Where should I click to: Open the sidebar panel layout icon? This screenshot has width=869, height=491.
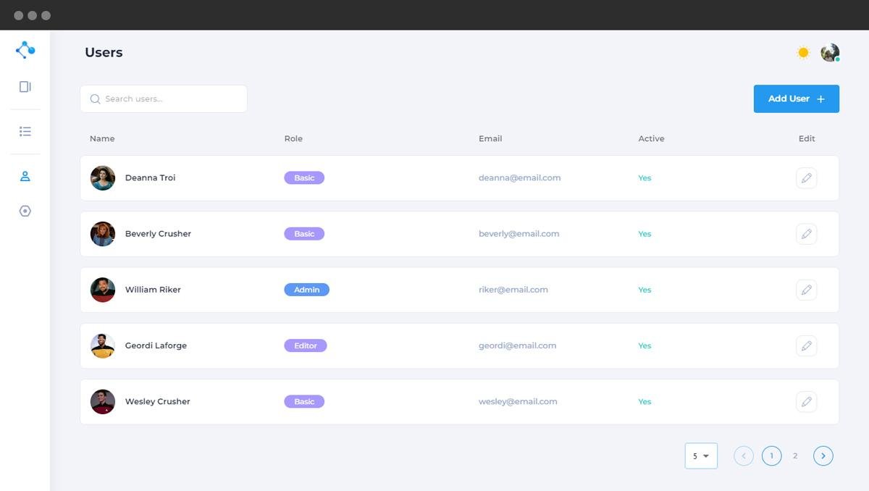click(25, 87)
